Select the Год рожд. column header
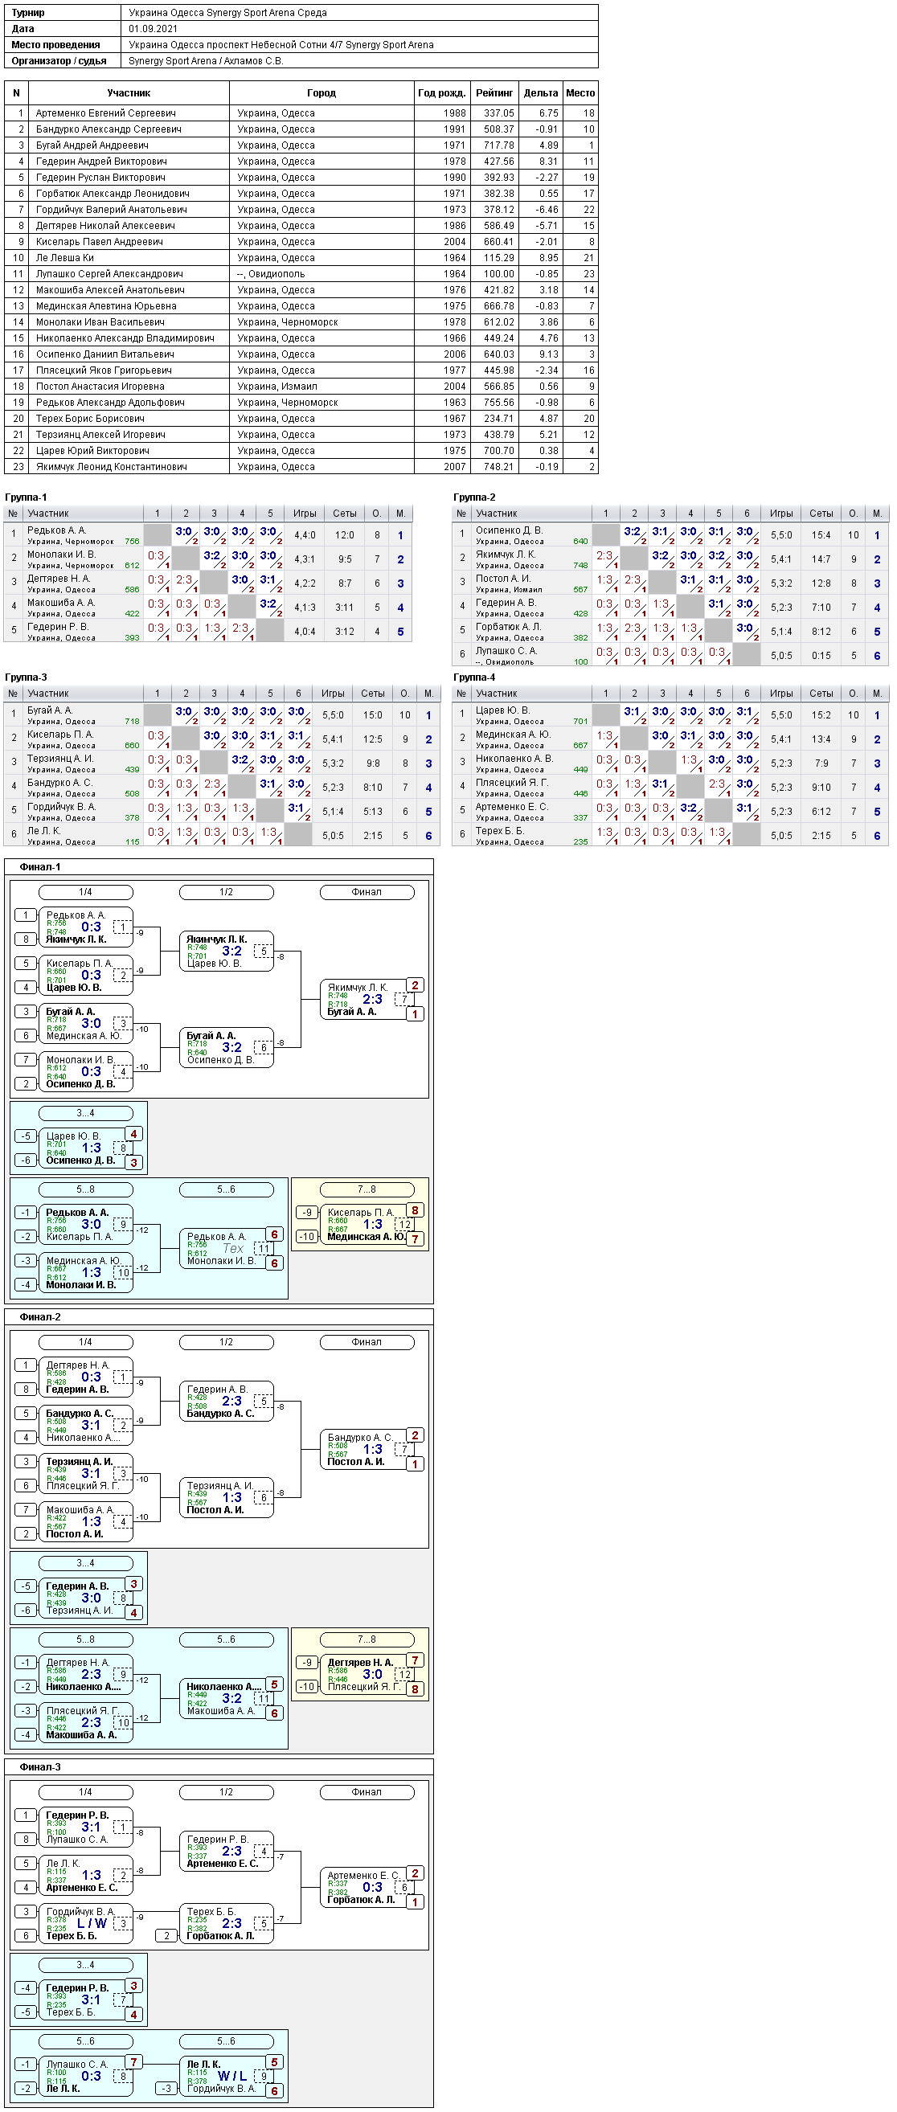This screenshot has width=897, height=2112. click(x=442, y=92)
